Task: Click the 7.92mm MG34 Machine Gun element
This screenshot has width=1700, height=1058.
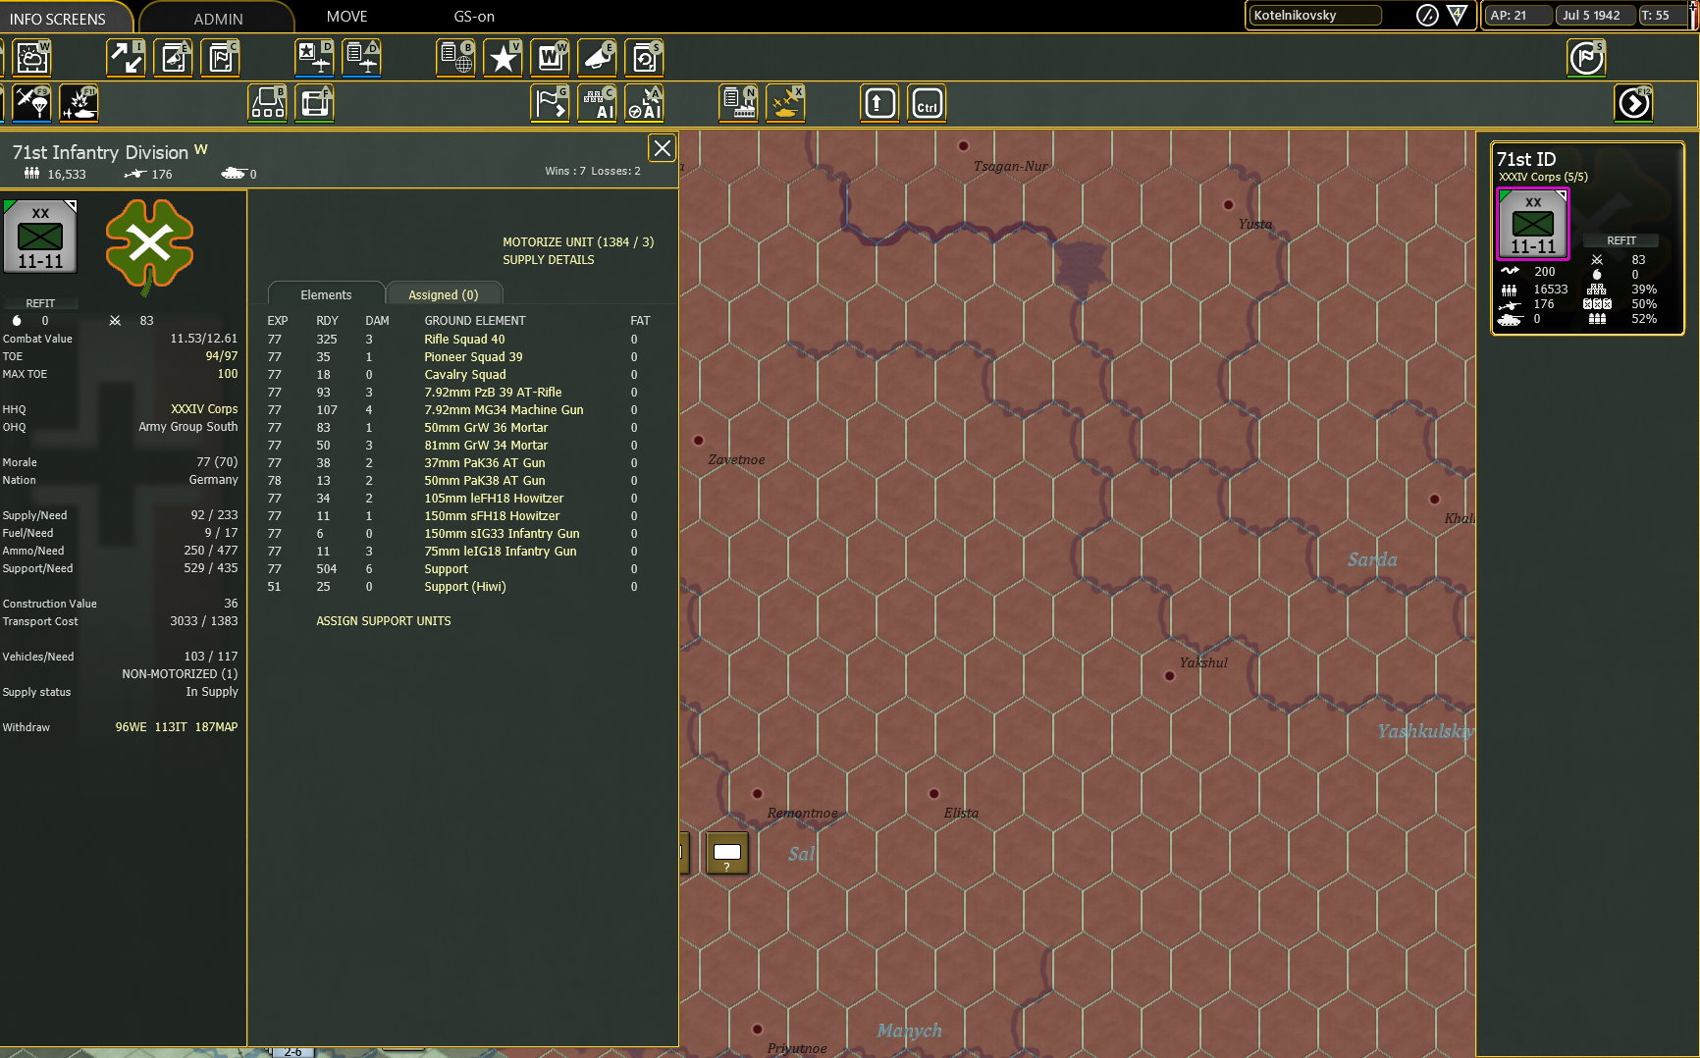Action: 504,410
